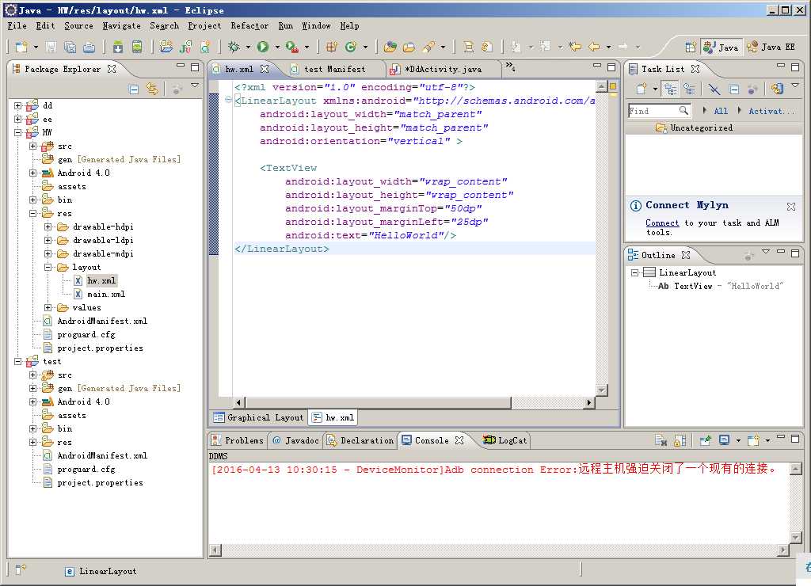811x586 pixels.
Task: Click the console vertical scroll down arrow
Action: coord(796,538)
